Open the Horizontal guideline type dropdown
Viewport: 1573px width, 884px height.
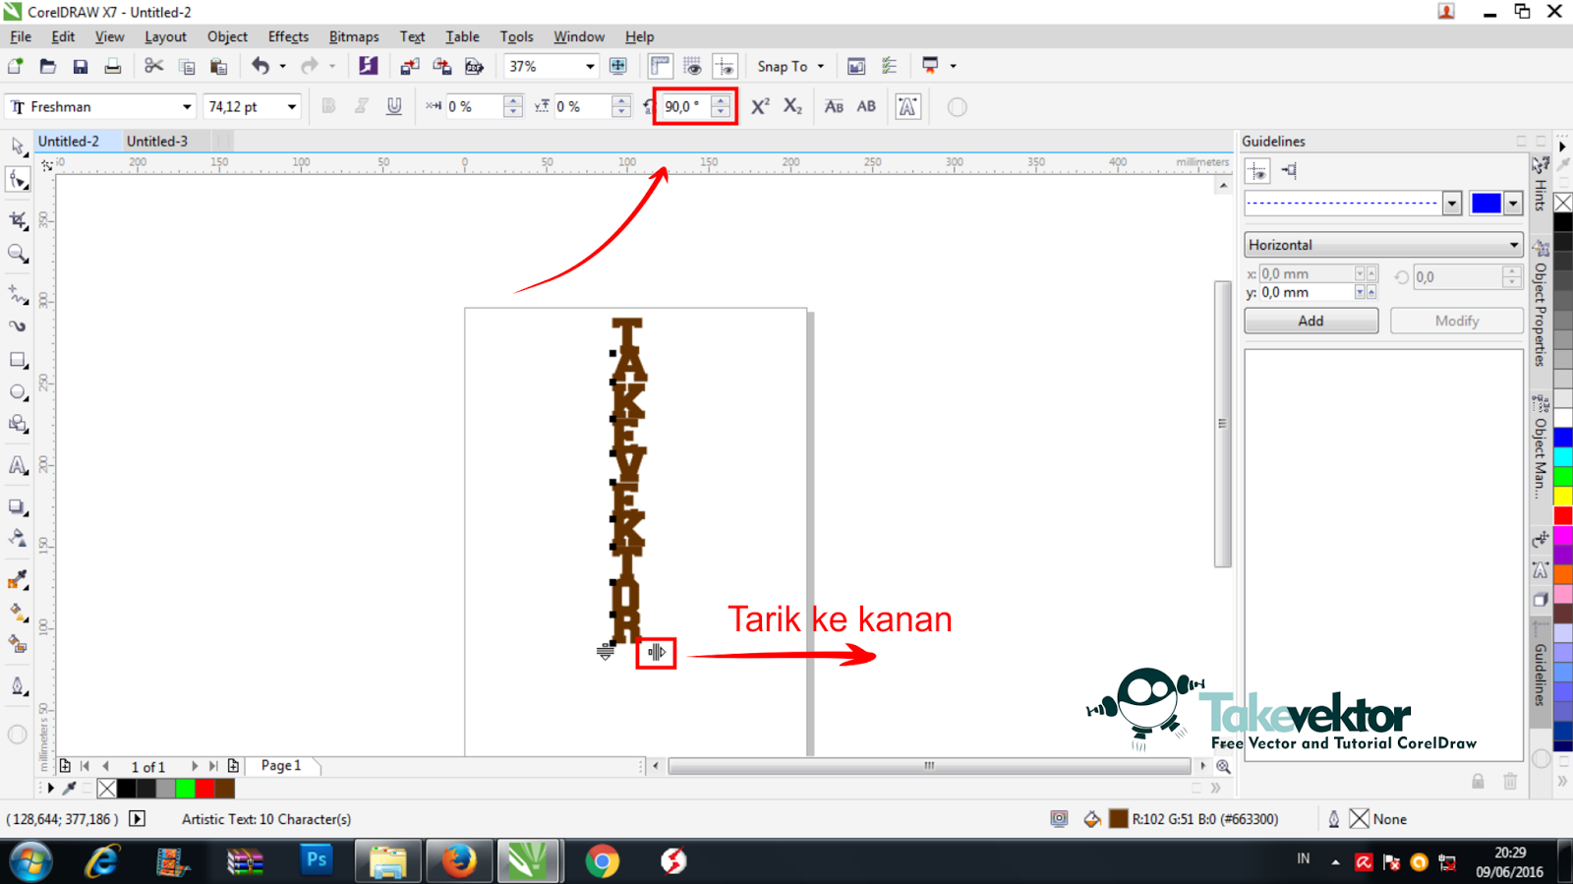(1383, 245)
